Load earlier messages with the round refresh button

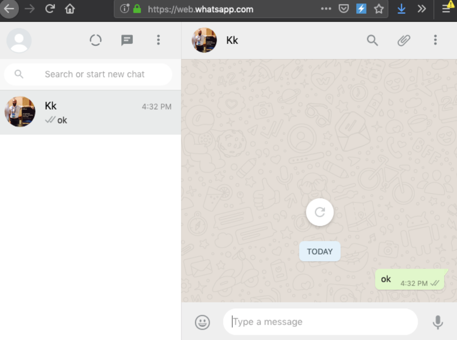coord(320,212)
